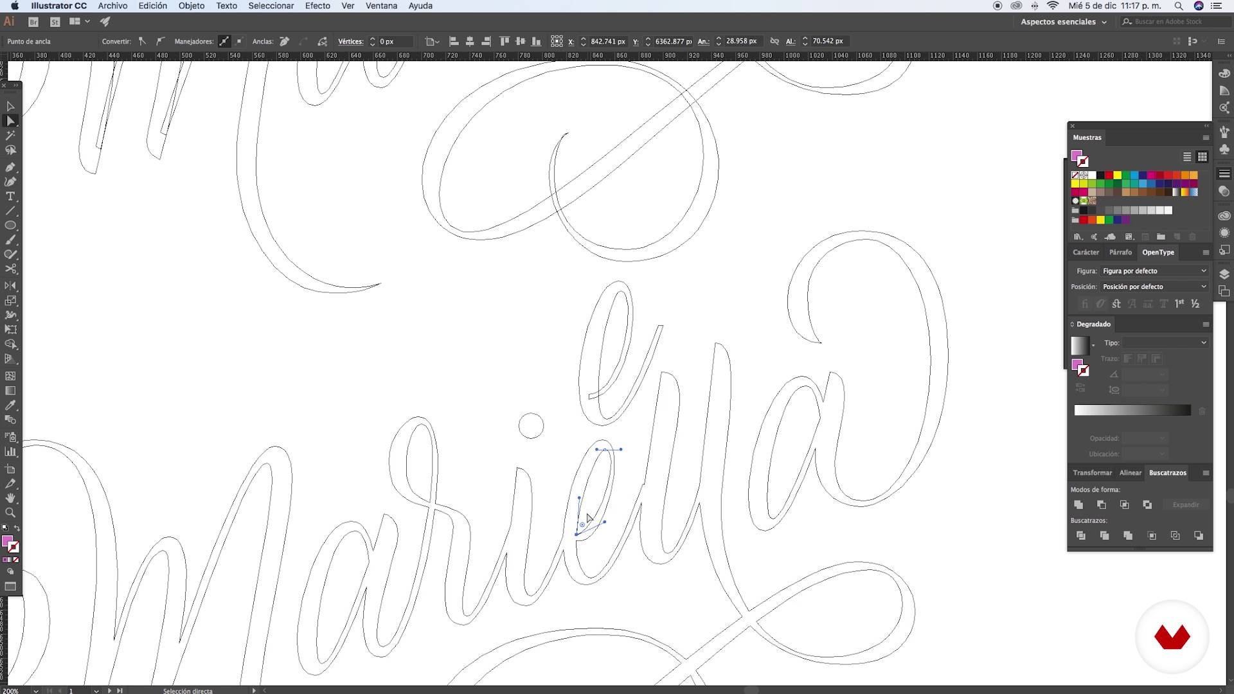Toggle Fractions (½) OpenType feature
1234x694 pixels.
[1195, 303]
